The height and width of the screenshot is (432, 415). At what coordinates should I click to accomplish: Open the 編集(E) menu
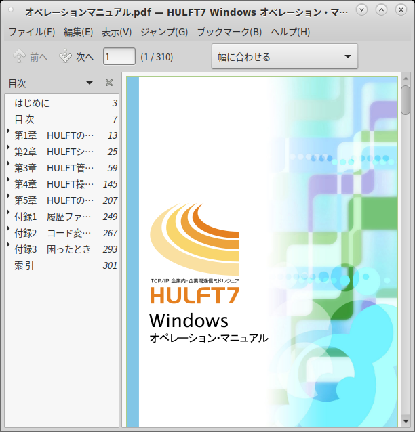coord(79,32)
